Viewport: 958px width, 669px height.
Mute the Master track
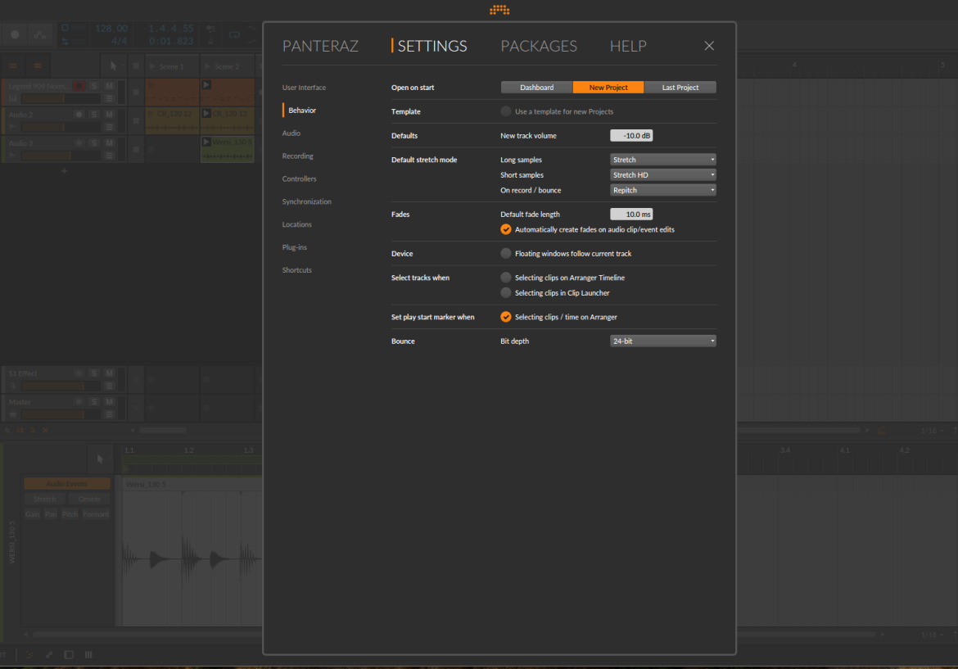(x=110, y=401)
